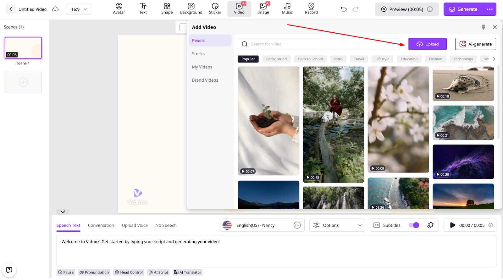Open the Background tool
Image resolution: width=503 pixels, height=280 pixels.
click(191, 9)
